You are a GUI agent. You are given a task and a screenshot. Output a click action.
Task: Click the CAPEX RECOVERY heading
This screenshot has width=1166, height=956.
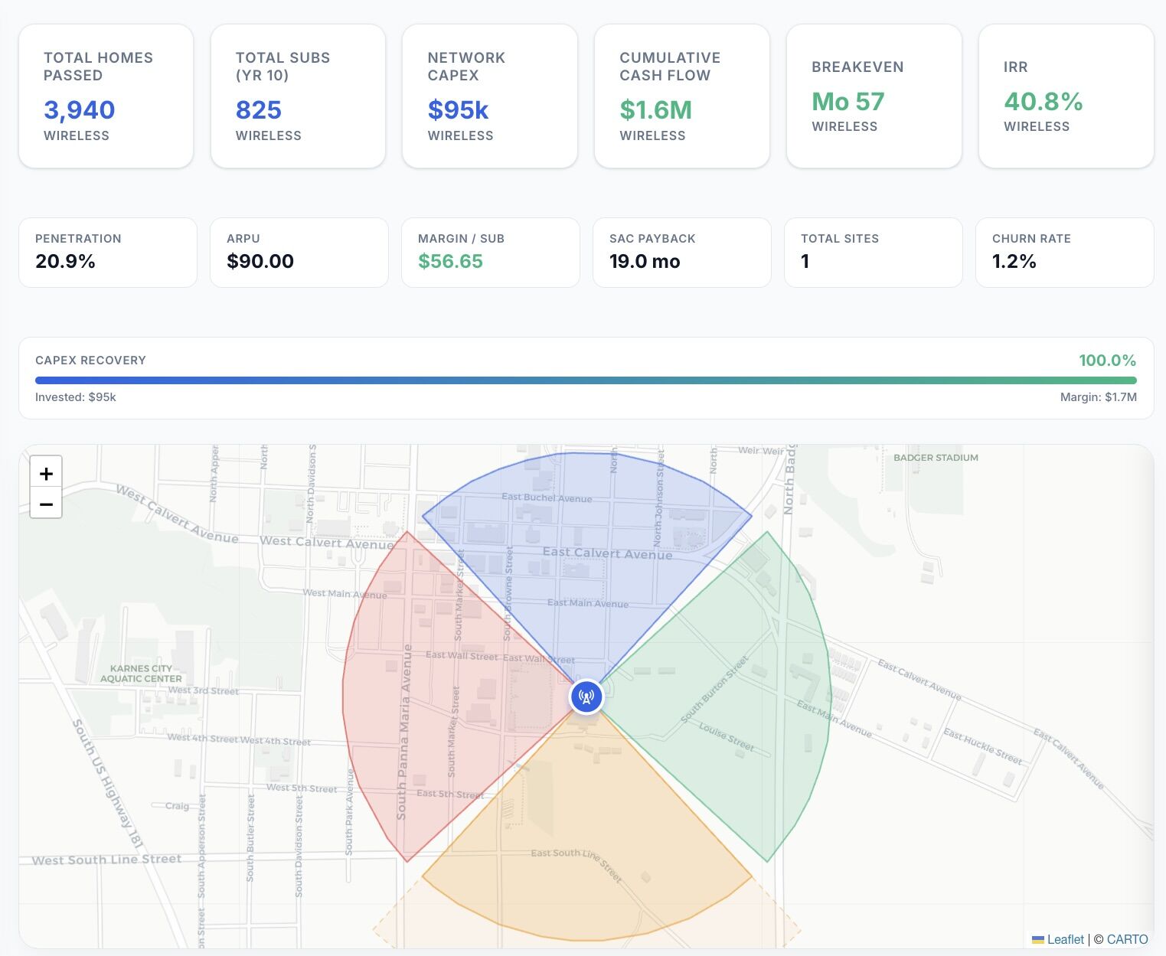(90, 361)
